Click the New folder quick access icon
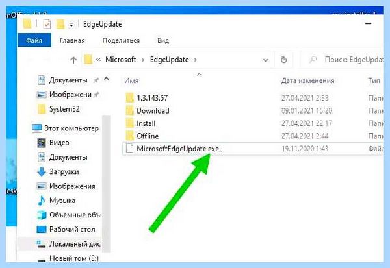The width and height of the screenshot is (390, 268). click(x=60, y=24)
